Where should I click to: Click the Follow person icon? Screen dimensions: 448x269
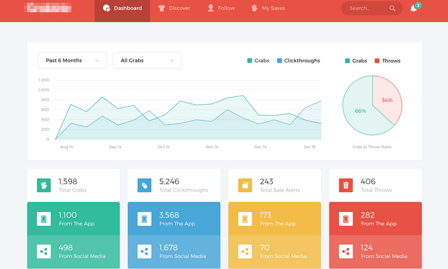tap(211, 8)
